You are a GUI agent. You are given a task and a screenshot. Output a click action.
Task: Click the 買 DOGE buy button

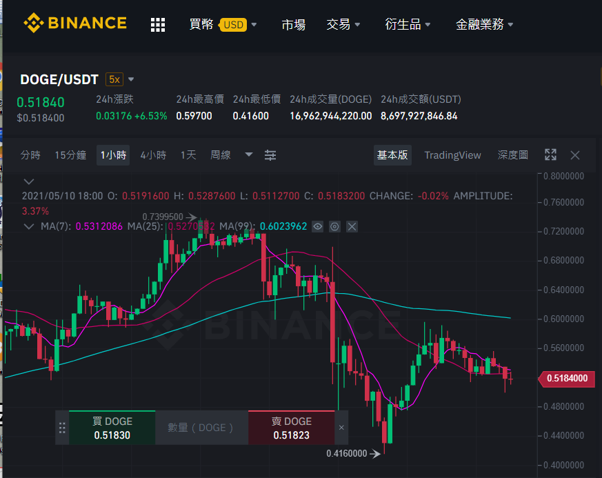click(112, 428)
